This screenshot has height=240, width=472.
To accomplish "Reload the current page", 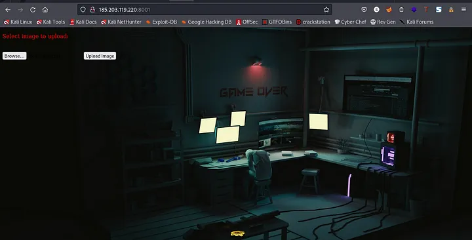I will click(x=33, y=10).
